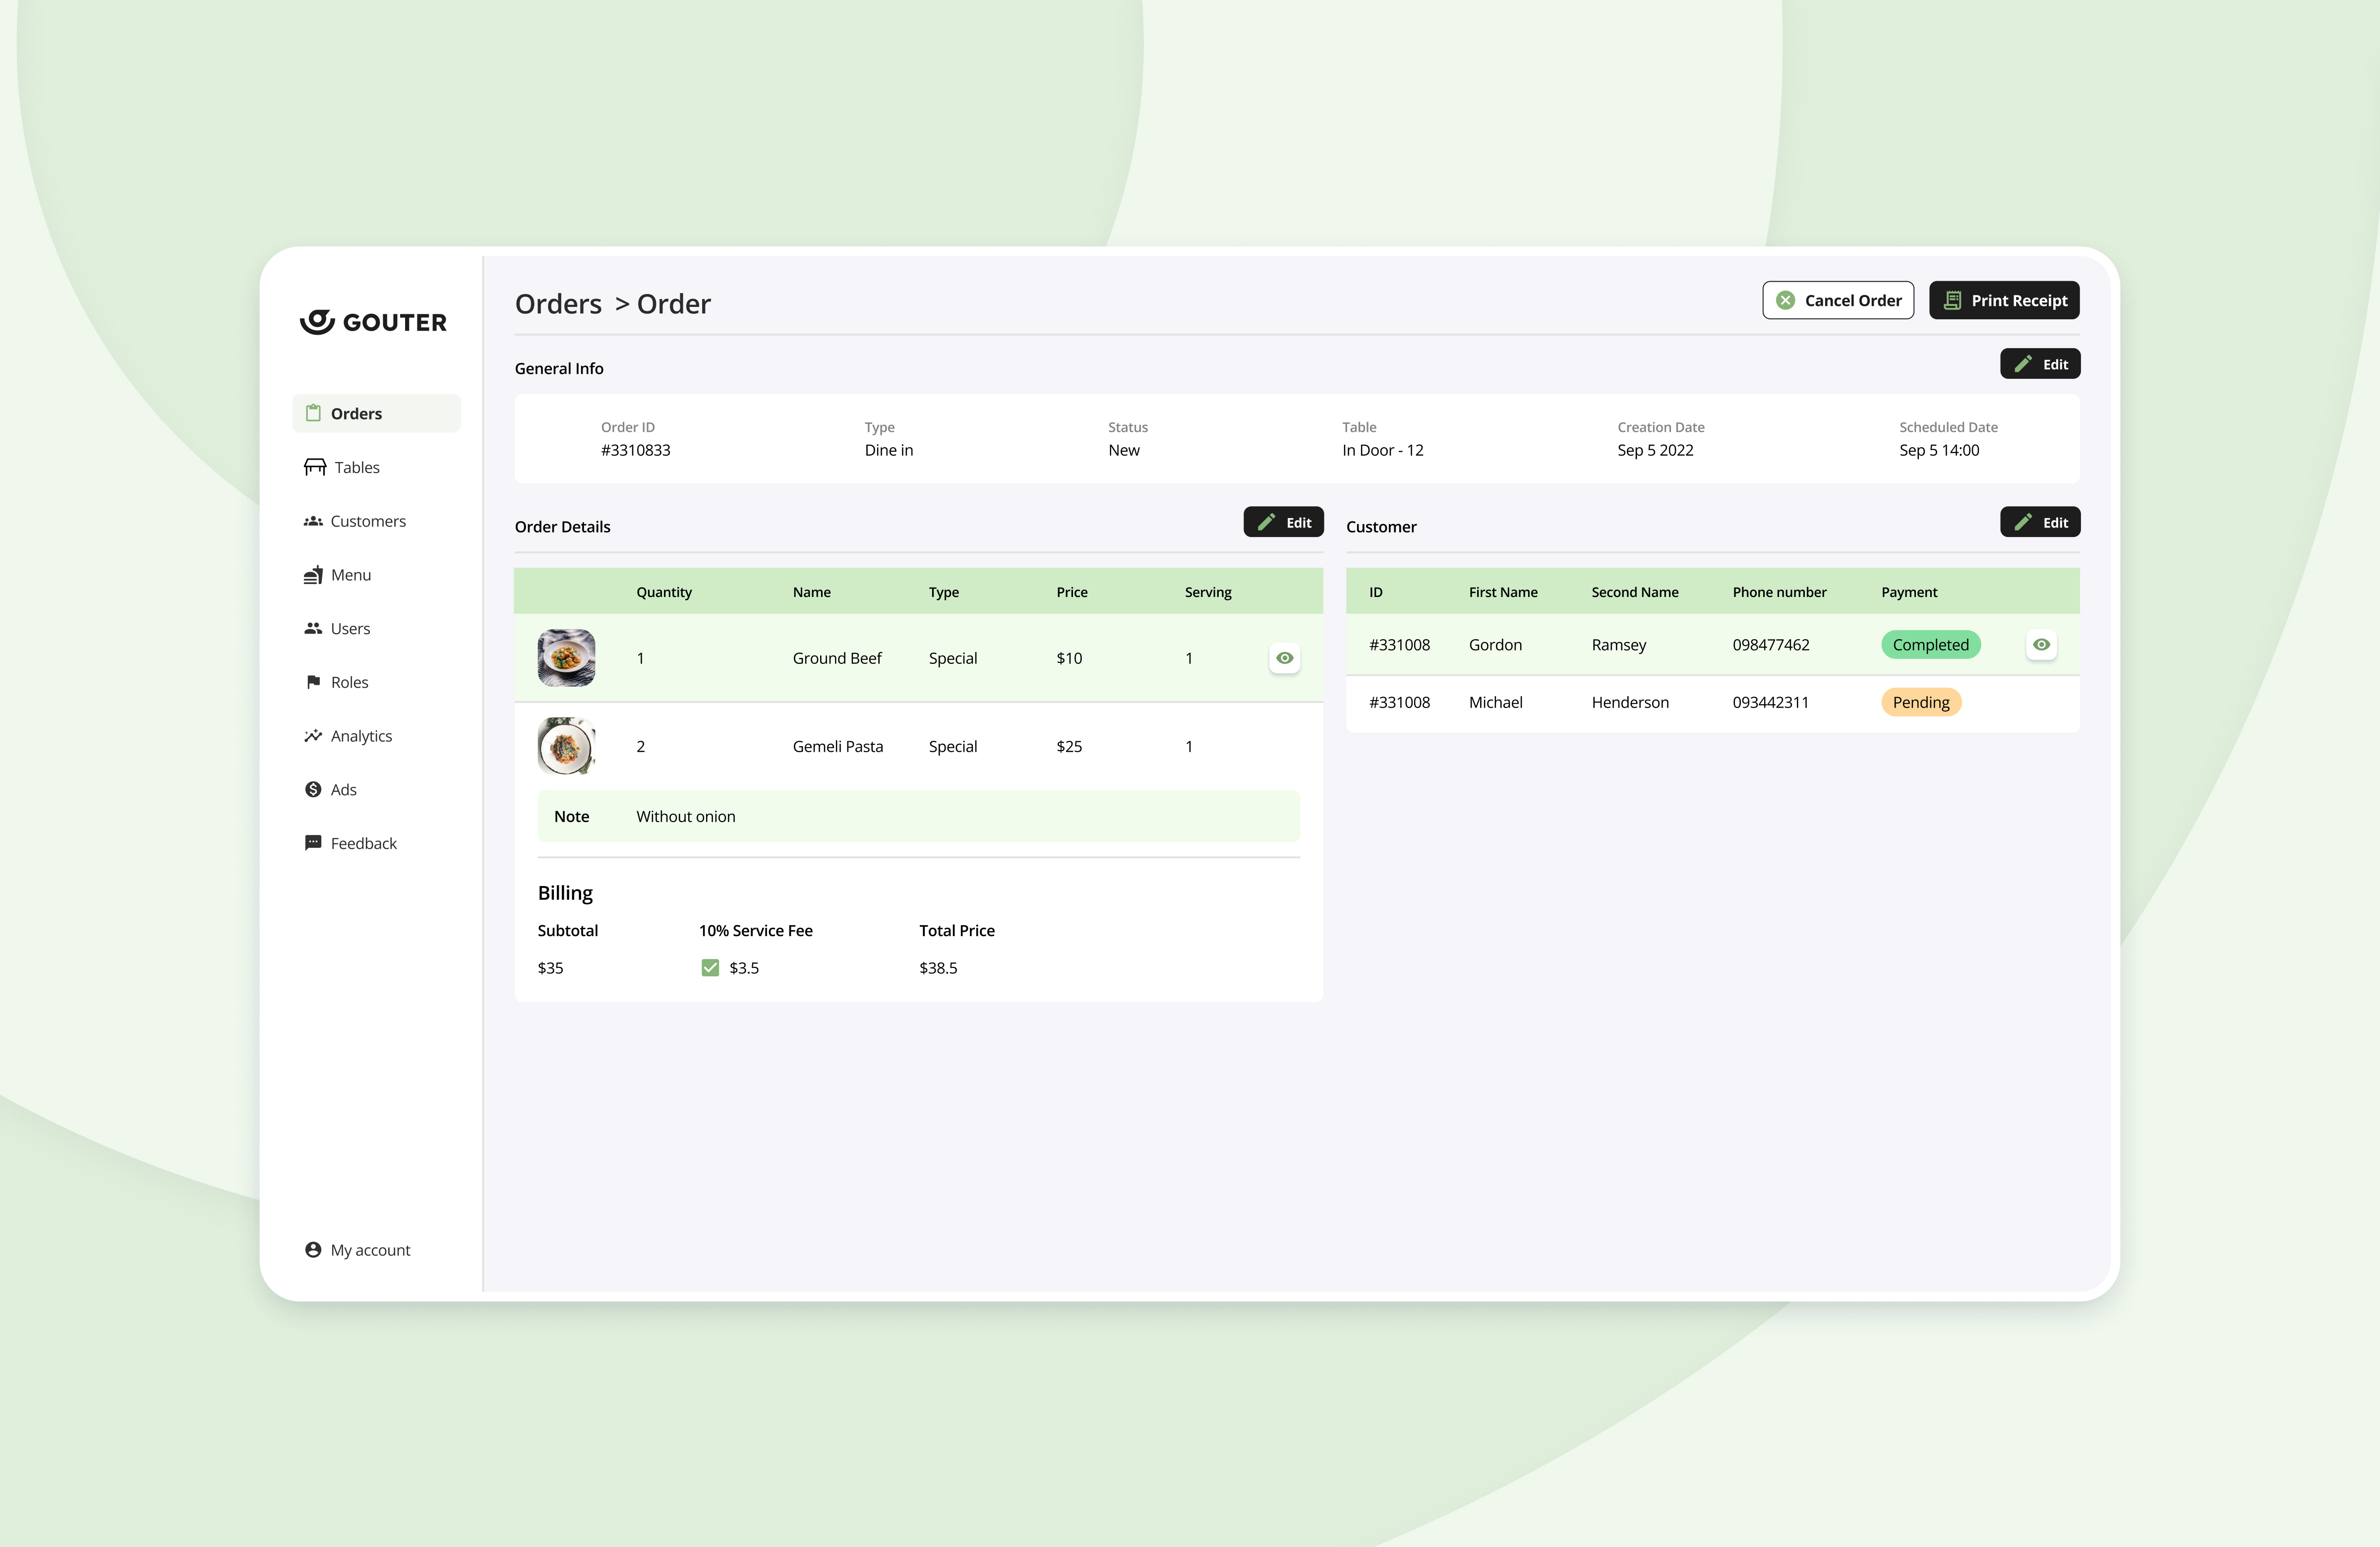Click the Pending payment status badge
Image resolution: width=2380 pixels, height=1547 pixels.
pos(1920,702)
